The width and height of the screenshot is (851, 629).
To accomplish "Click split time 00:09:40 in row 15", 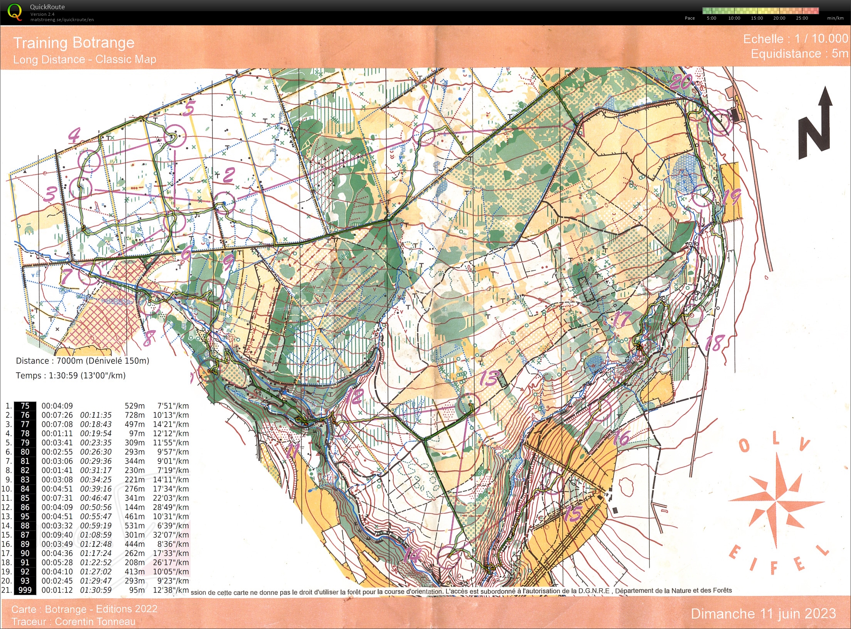I will coord(57,535).
